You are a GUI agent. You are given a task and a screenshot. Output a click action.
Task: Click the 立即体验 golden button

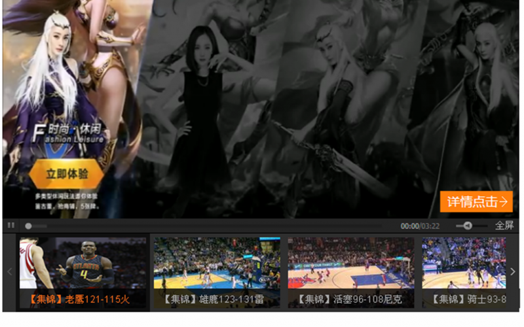[67, 174]
